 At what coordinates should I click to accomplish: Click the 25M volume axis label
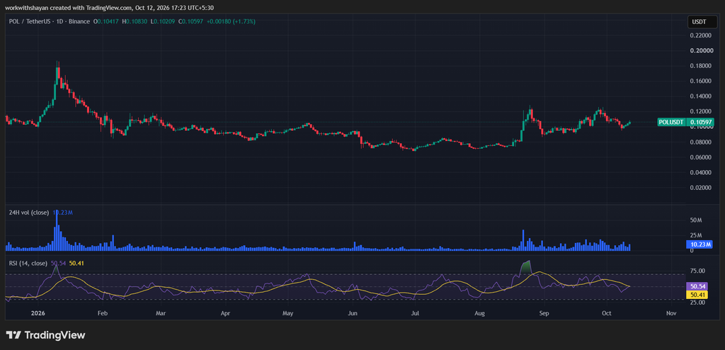pyautogui.click(x=696, y=236)
